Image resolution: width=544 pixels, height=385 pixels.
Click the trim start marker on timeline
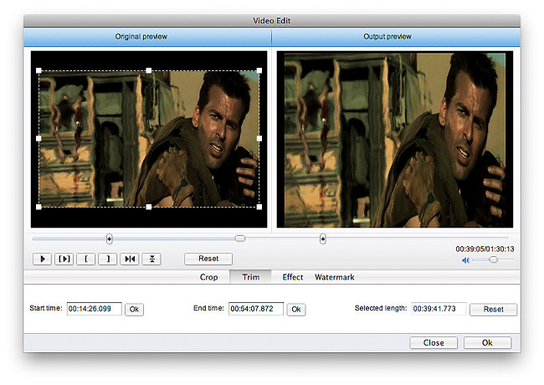[110, 239]
